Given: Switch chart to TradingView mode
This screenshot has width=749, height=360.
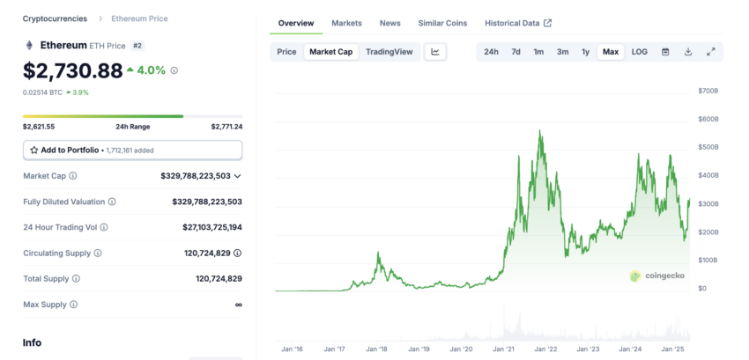Looking at the screenshot, I should coord(389,52).
